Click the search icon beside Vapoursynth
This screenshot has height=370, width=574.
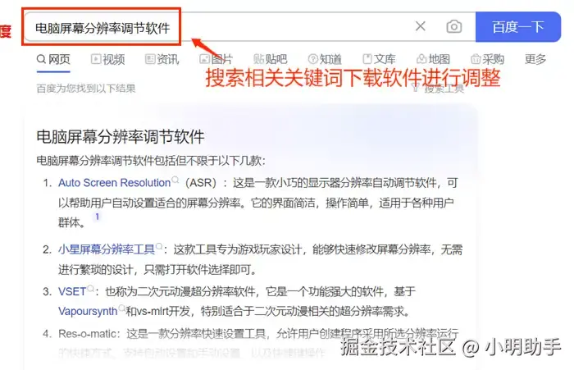tap(122, 308)
